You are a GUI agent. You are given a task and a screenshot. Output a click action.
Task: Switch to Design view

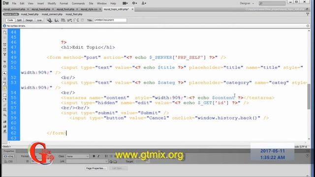click(29, 20)
